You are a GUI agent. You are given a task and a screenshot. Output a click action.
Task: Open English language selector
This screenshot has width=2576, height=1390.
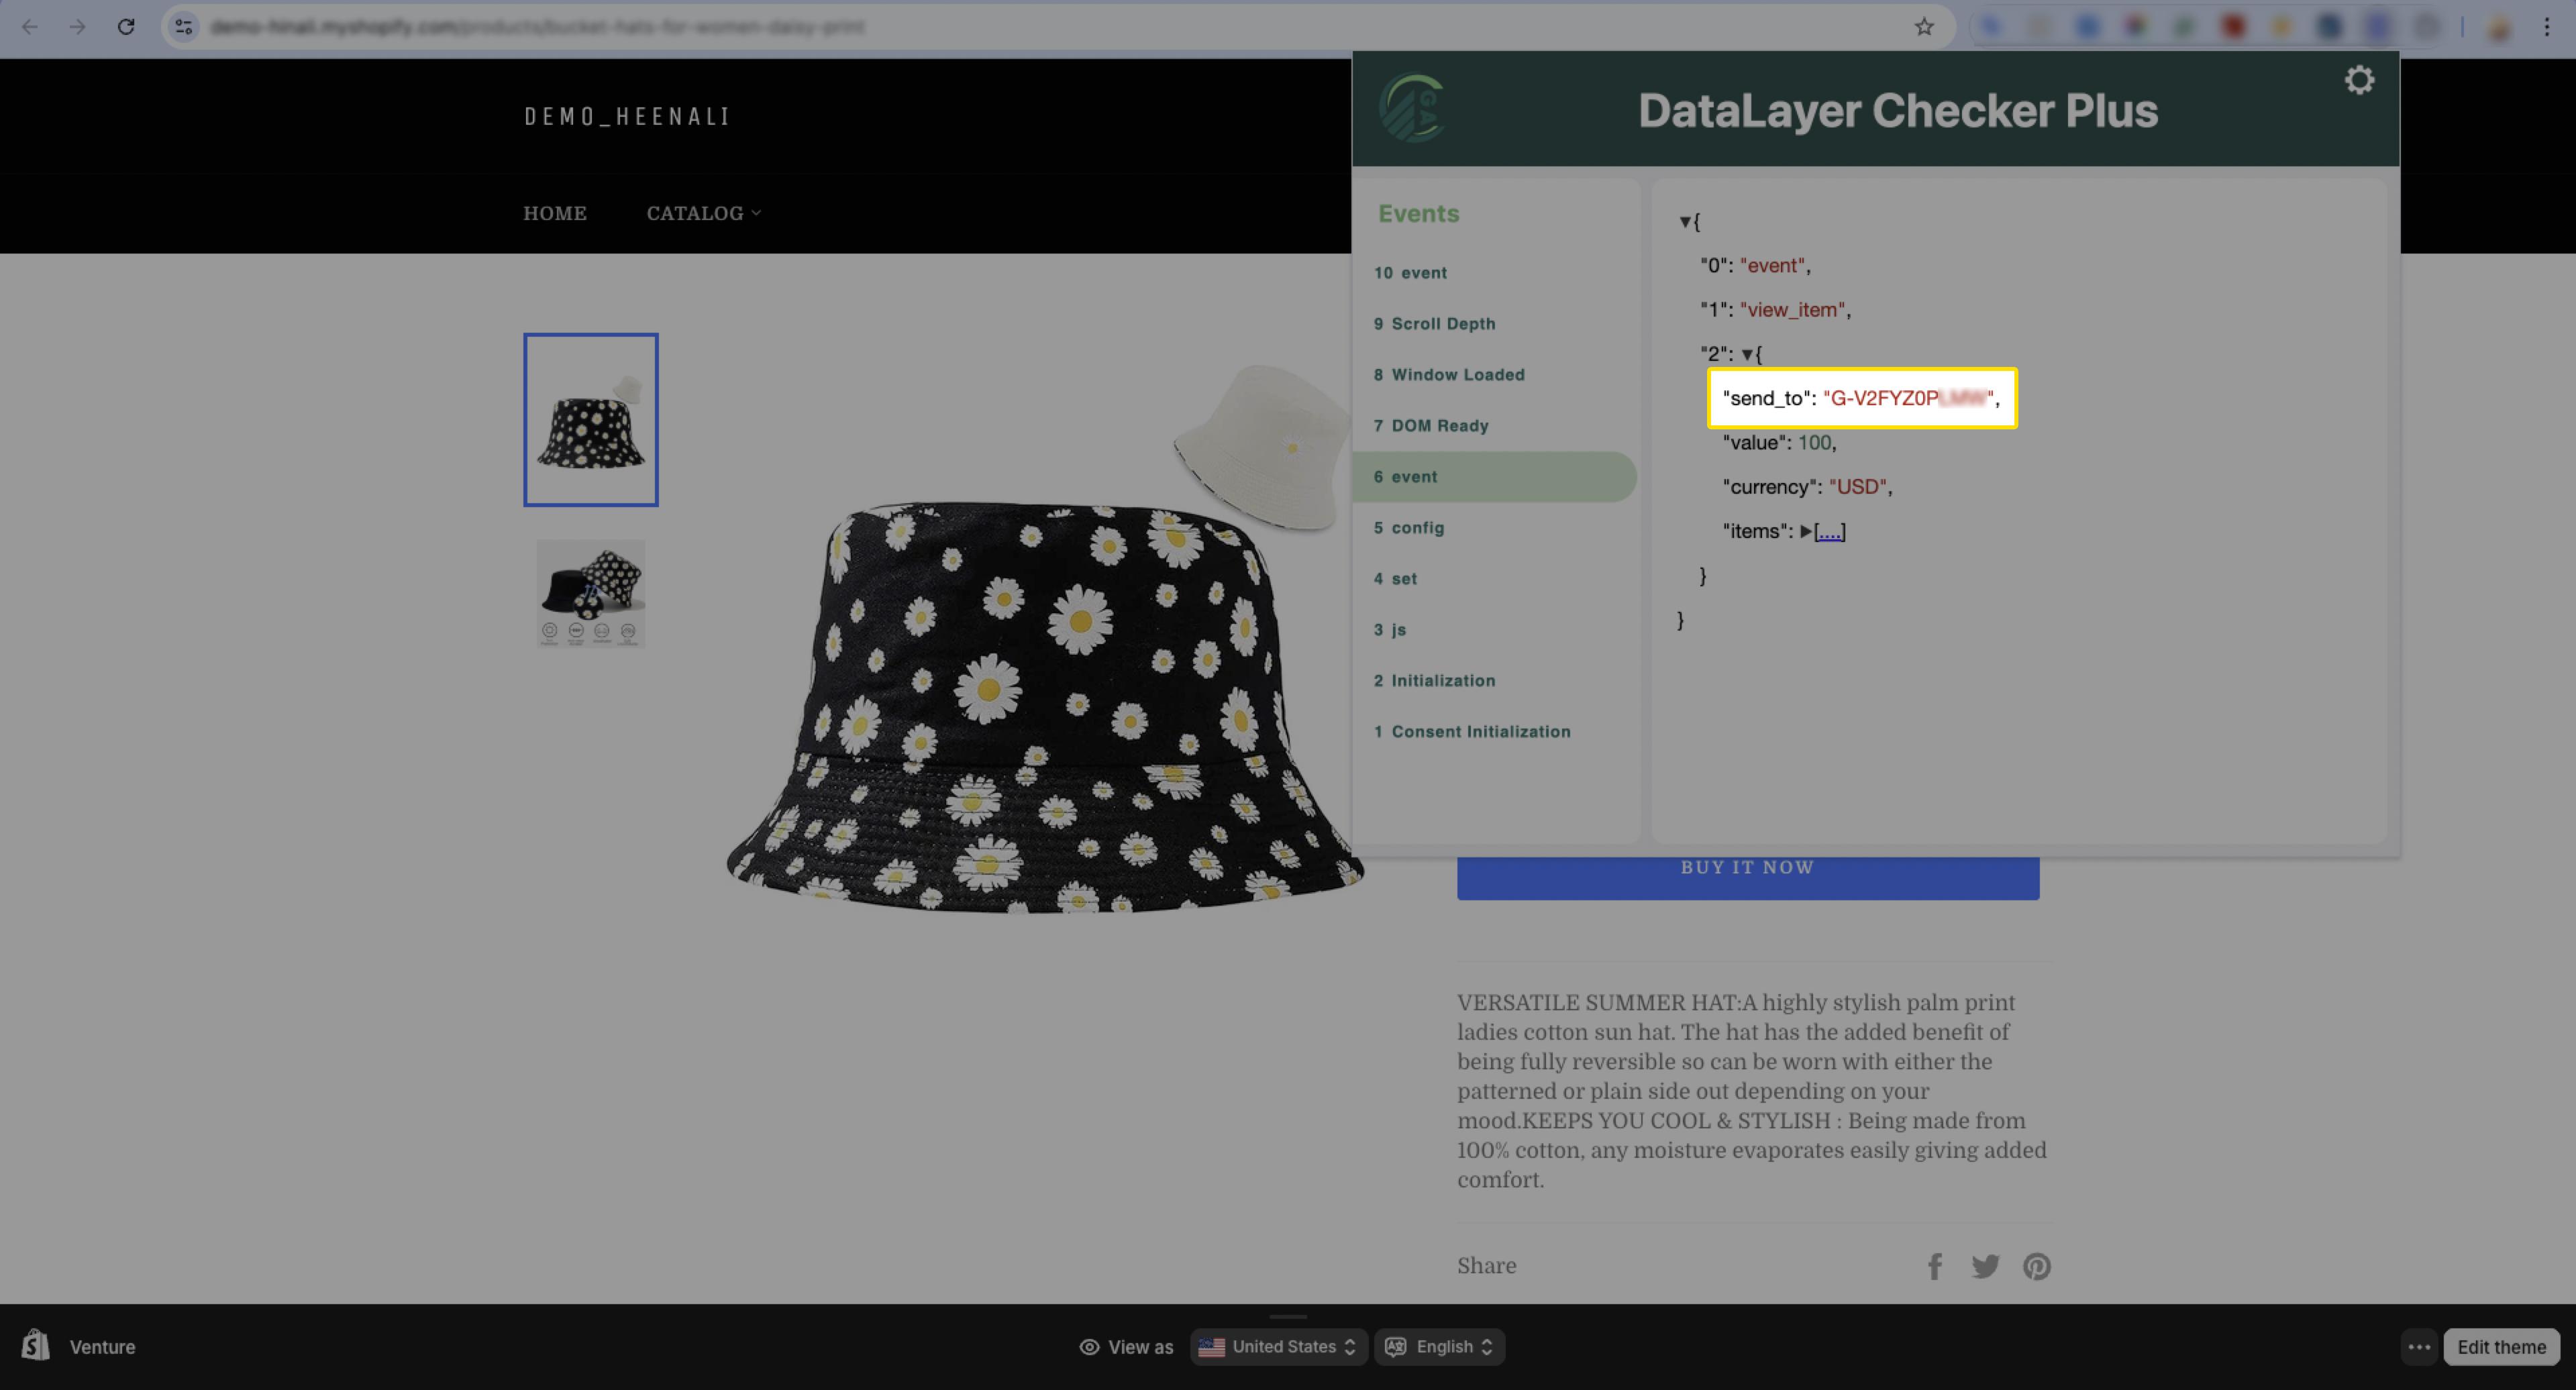tap(1439, 1346)
